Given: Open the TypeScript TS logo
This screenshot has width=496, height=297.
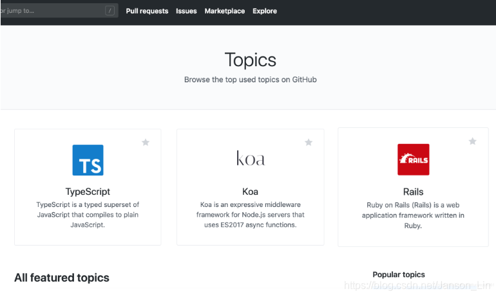Looking at the screenshot, I should [x=88, y=160].
